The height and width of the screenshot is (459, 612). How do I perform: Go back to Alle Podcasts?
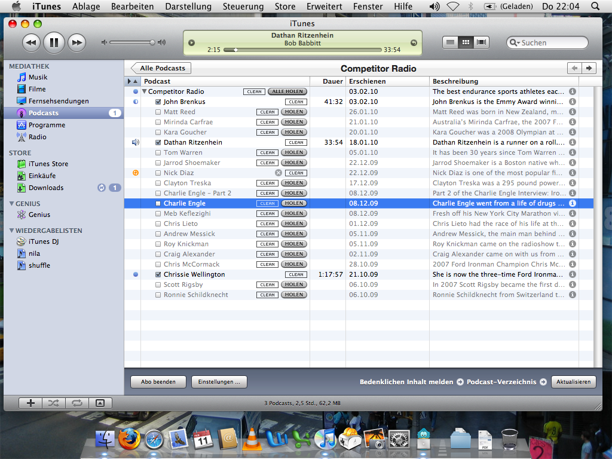pyautogui.click(x=161, y=68)
